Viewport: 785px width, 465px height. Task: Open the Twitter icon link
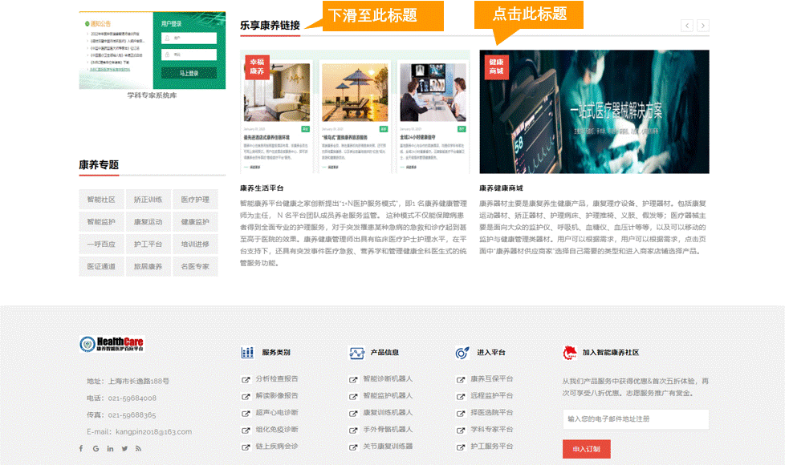pos(124,448)
